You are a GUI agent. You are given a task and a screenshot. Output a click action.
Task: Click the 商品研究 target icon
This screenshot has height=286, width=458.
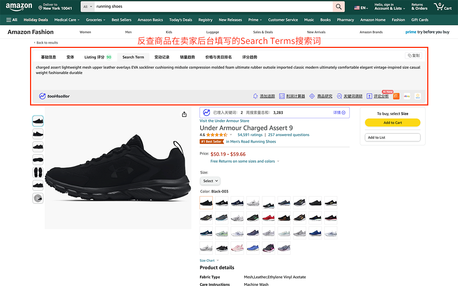click(x=312, y=96)
